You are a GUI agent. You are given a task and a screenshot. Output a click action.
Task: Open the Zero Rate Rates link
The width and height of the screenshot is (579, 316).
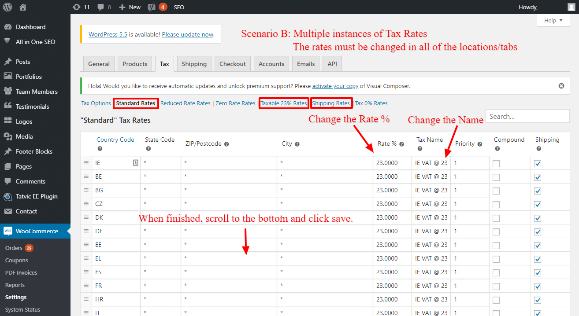235,103
